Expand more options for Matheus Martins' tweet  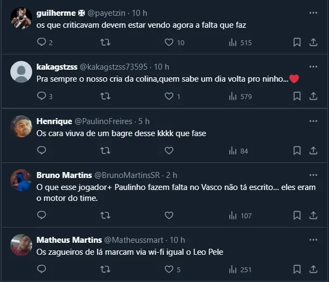click(x=313, y=240)
